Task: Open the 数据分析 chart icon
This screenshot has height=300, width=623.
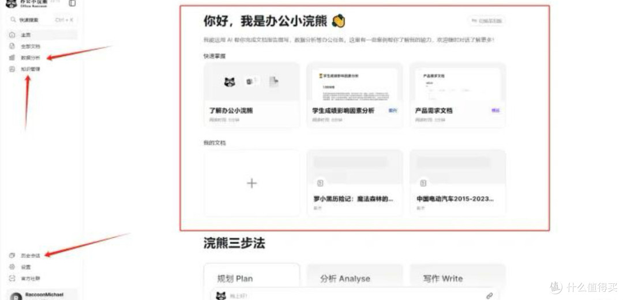Action: [x=12, y=58]
